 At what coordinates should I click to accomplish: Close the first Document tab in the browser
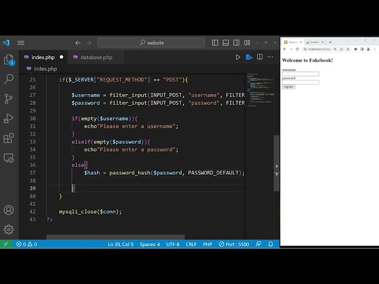pyautogui.click(x=301, y=42)
